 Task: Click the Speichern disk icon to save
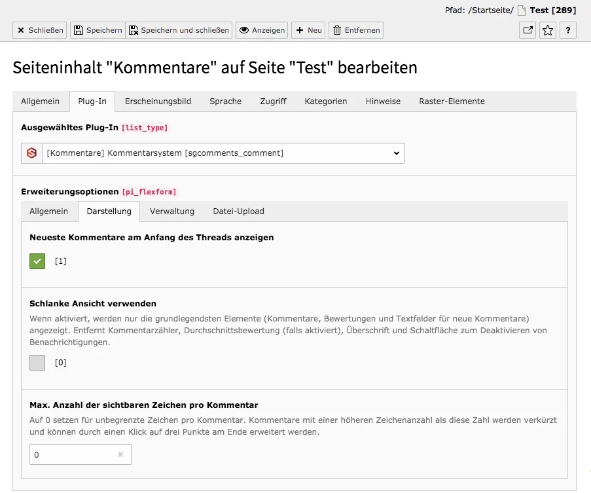click(x=78, y=29)
